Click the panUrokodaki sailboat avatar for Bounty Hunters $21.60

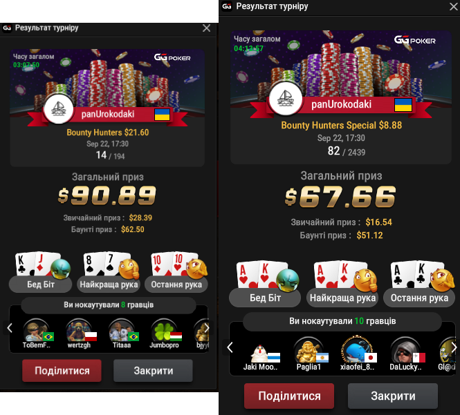coord(59,109)
